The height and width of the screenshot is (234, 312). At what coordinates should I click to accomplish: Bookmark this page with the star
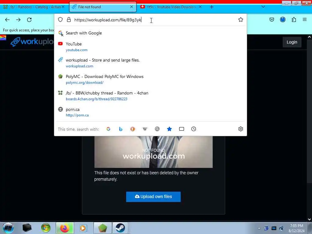241,19
